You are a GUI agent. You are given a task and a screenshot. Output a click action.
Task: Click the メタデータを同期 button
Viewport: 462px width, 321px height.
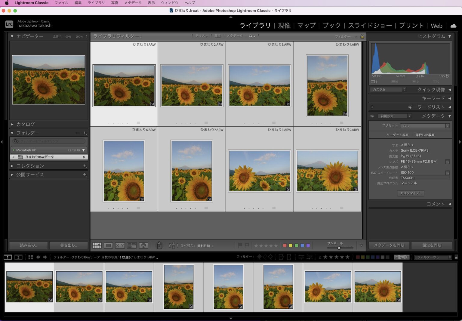point(389,245)
